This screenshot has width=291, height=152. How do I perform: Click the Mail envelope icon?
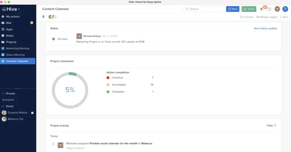[3, 23]
